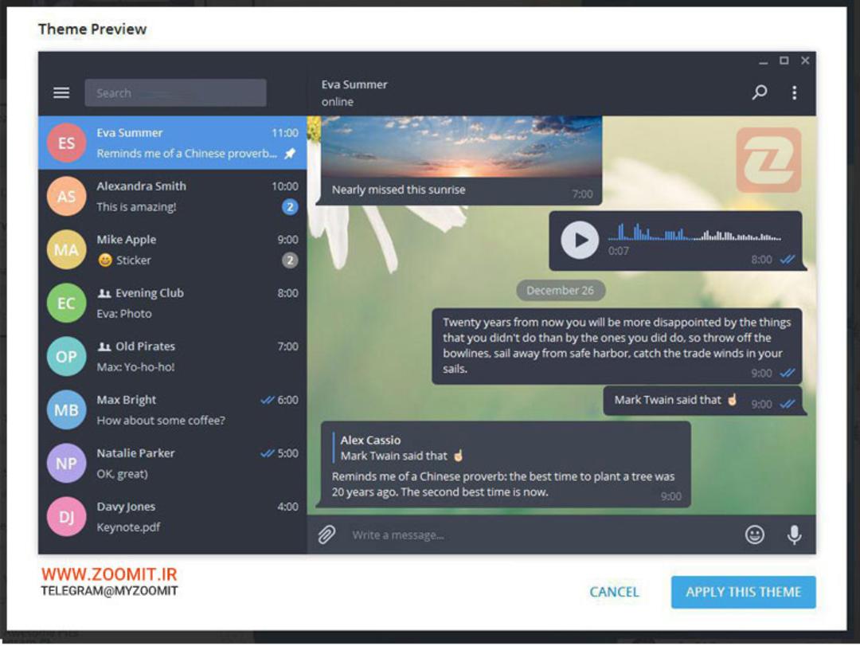
Task: Play the voice message
Action: click(579, 240)
